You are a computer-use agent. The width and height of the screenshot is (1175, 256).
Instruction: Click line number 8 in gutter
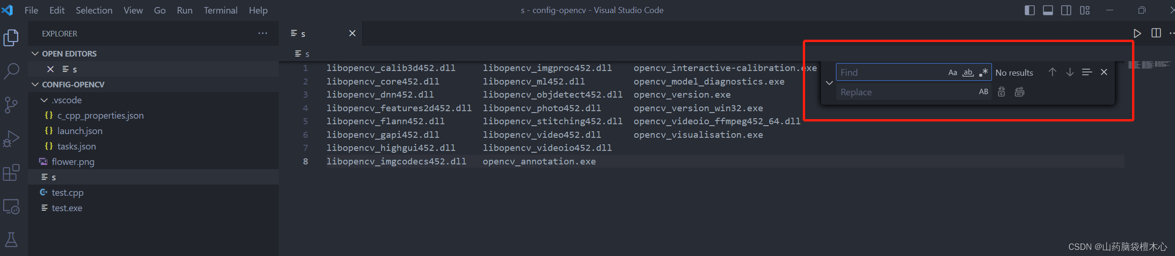(305, 162)
